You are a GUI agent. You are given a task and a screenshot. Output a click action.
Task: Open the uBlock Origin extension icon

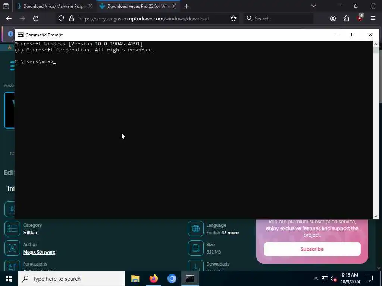point(360,18)
